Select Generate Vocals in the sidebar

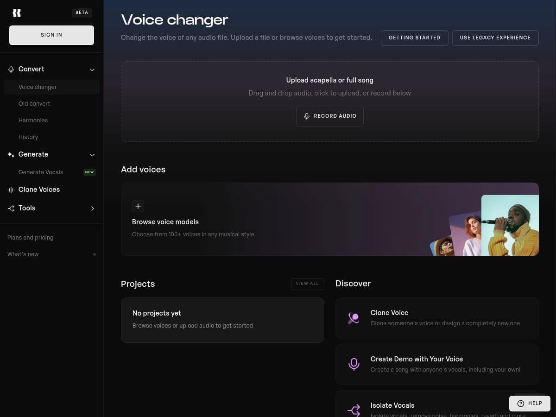[x=51, y=172]
